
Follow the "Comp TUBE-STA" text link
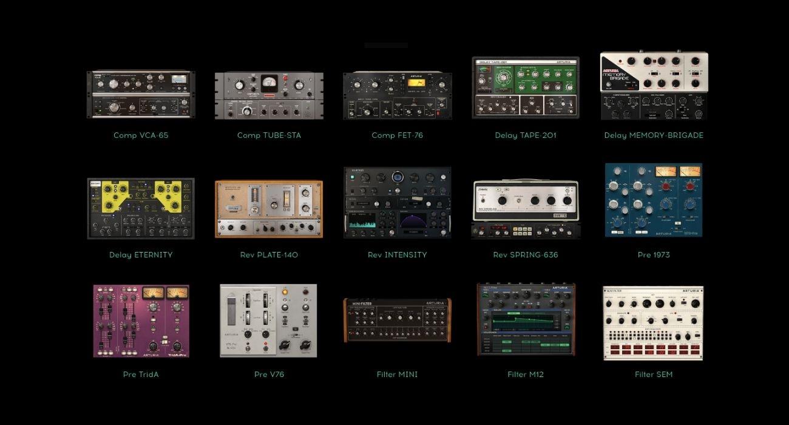point(269,135)
